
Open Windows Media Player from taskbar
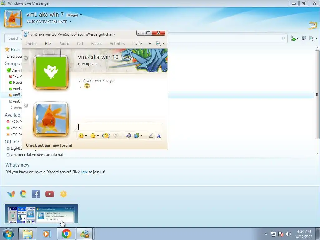46,234
